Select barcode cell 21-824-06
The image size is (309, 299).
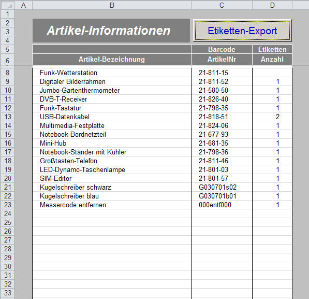(222, 125)
